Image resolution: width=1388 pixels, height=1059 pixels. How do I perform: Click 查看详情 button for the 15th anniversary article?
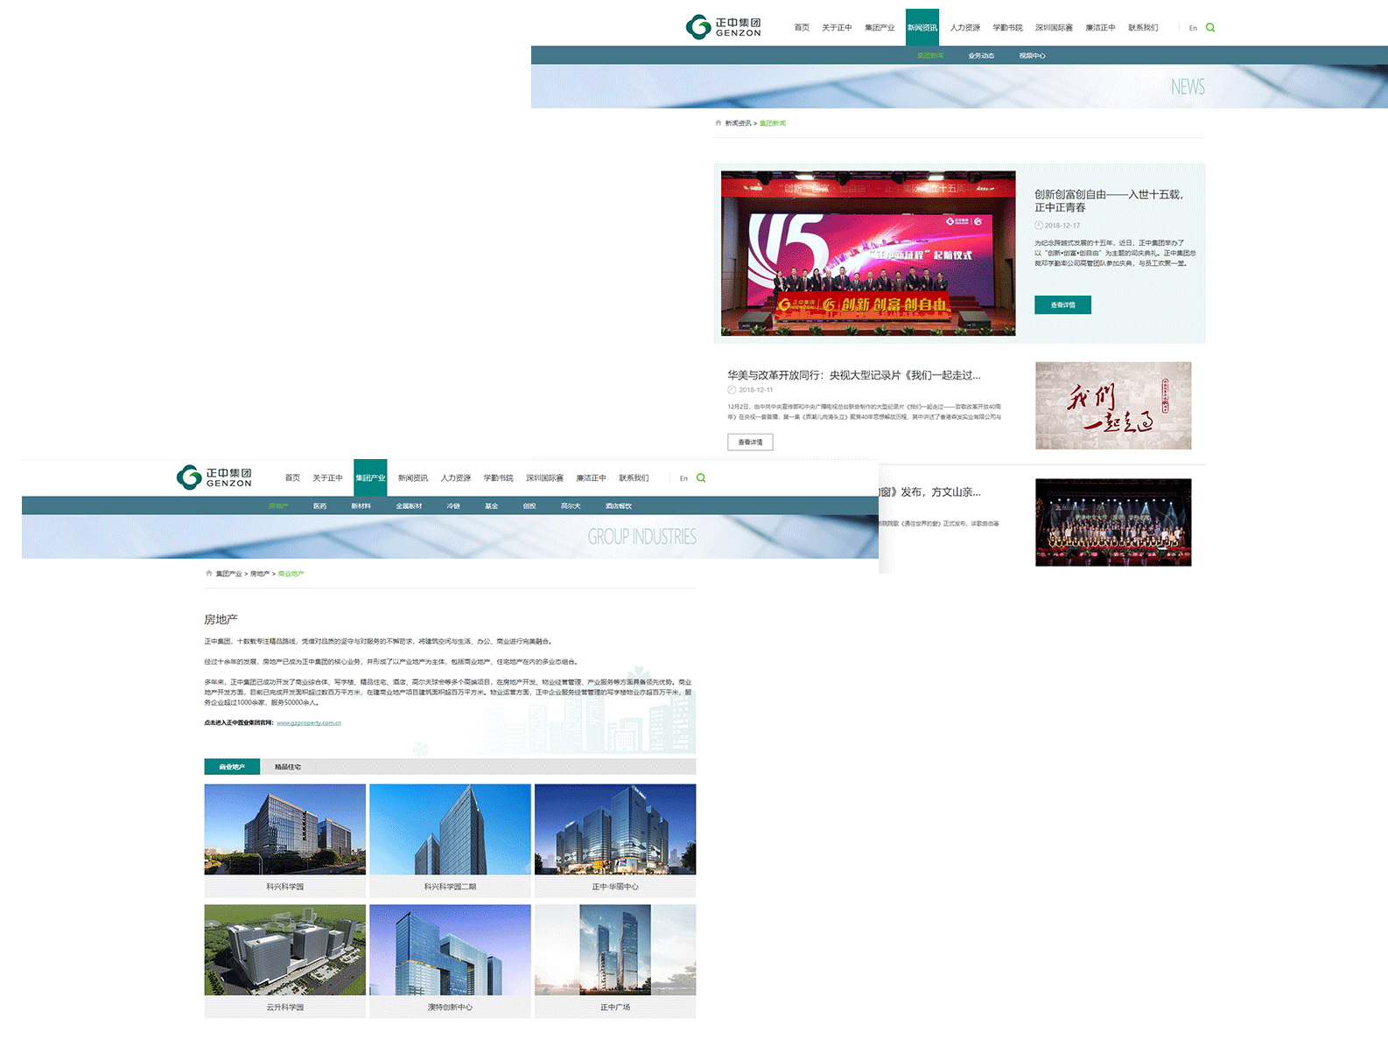pyautogui.click(x=1062, y=305)
